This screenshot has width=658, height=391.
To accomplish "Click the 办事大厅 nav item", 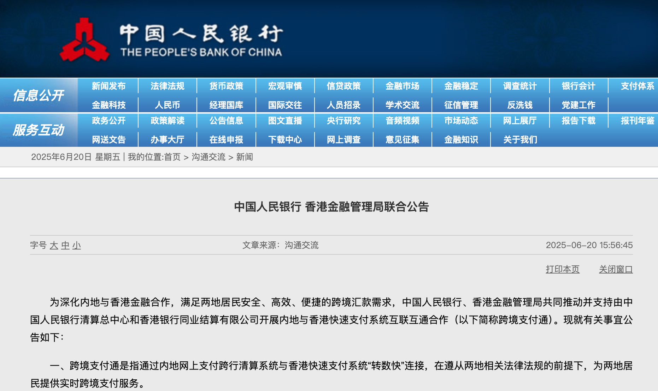I will coord(167,140).
